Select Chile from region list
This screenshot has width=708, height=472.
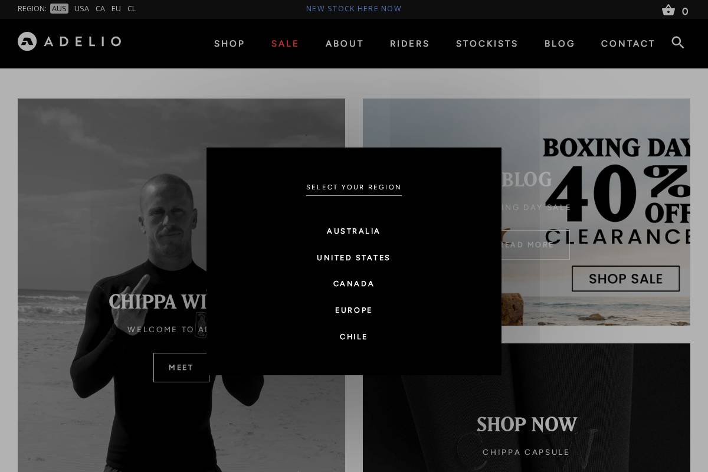tap(353, 337)
